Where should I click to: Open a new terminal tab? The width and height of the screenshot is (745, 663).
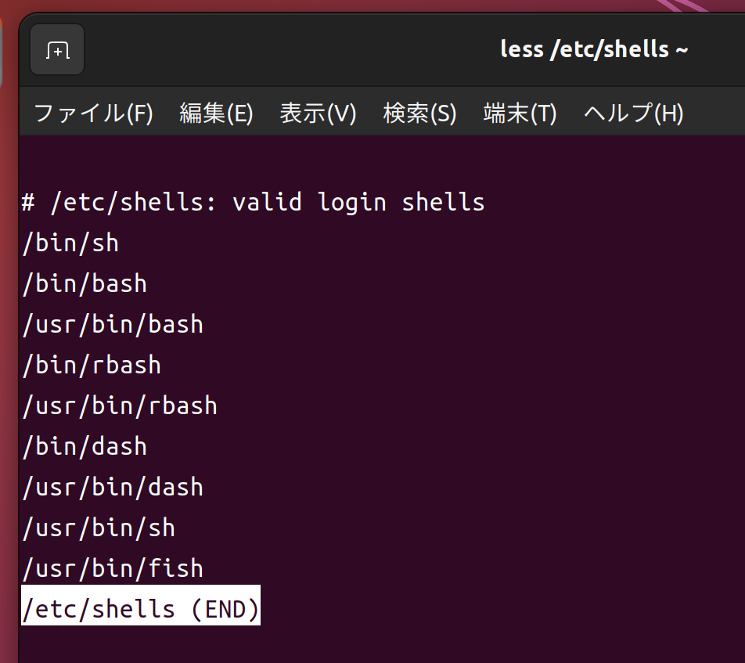pyautogui.click(x=57, y=50)
